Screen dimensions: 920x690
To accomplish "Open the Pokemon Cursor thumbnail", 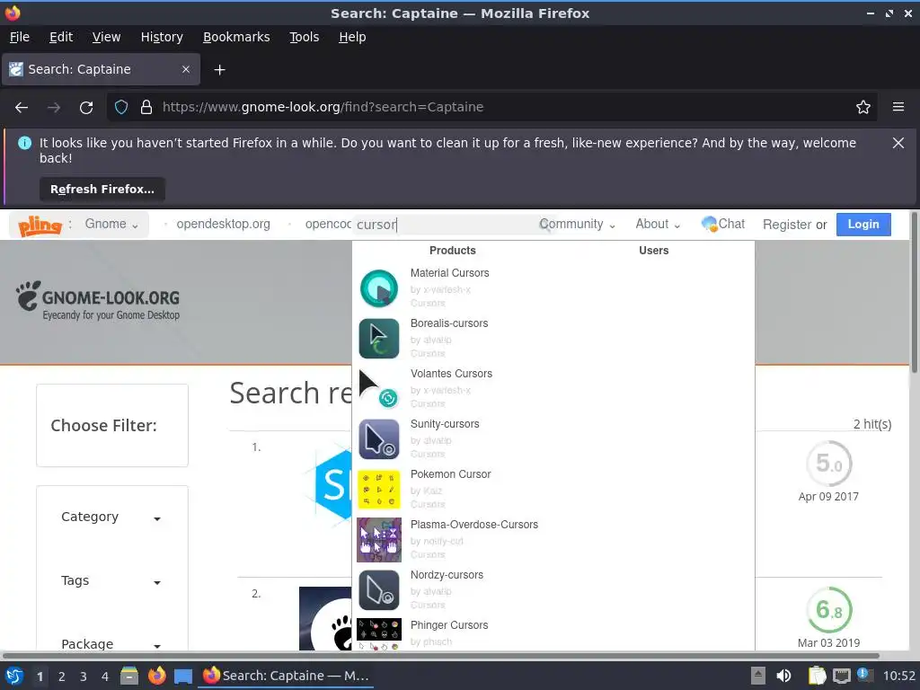I will click(x=379, y=490).
